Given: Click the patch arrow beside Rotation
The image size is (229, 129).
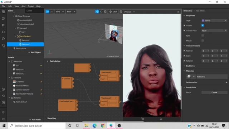Looking at the screenshot, I should point(184,61).
